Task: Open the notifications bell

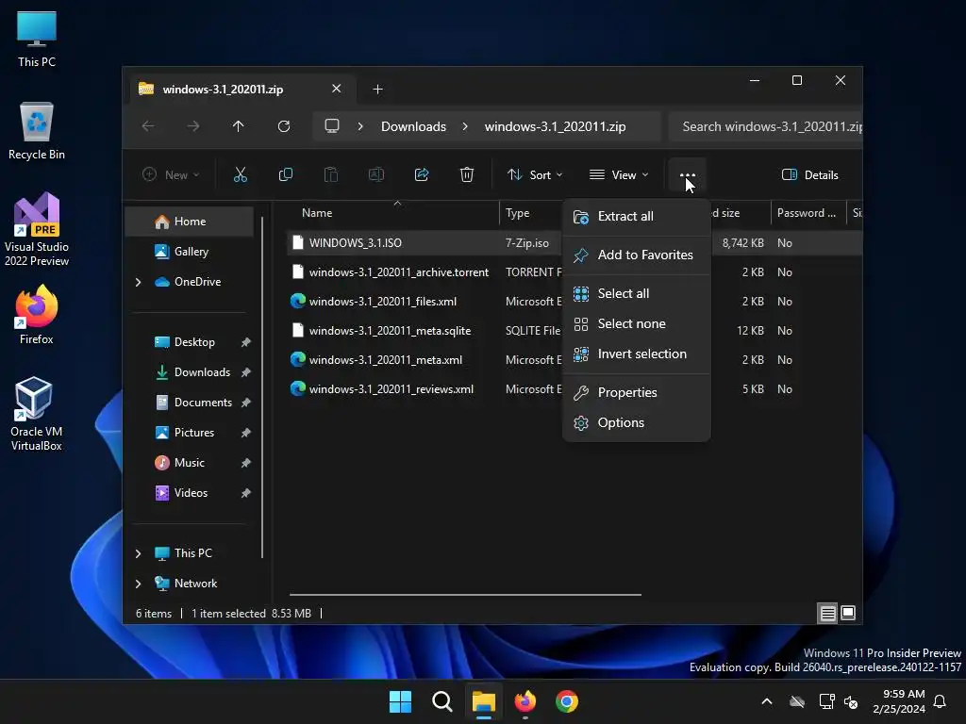Action: (941, 701)
